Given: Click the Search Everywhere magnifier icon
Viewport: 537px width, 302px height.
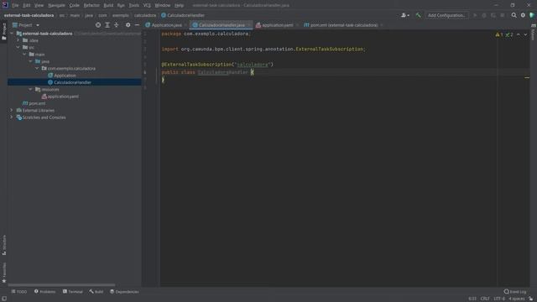Looking at the screenshot, I should (x=514, y=15).
